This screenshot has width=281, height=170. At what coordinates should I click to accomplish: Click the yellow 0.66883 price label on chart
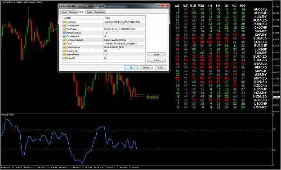pyautogui.click(x=153, y=97)
